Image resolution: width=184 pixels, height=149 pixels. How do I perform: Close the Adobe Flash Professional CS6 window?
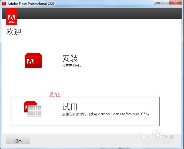tap(175, 3)
